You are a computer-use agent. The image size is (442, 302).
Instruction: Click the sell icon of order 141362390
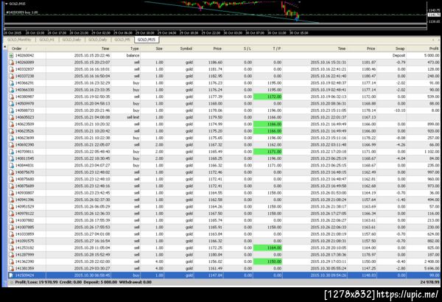tap(11, 261)
